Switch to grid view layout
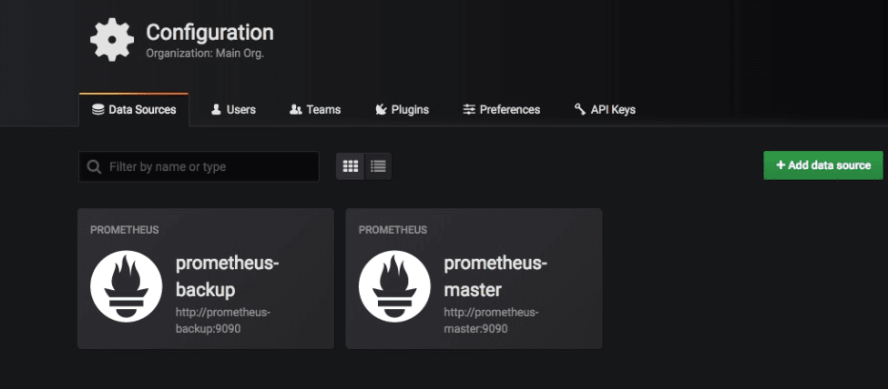This screenshot has height=389, width=888. 351,166
